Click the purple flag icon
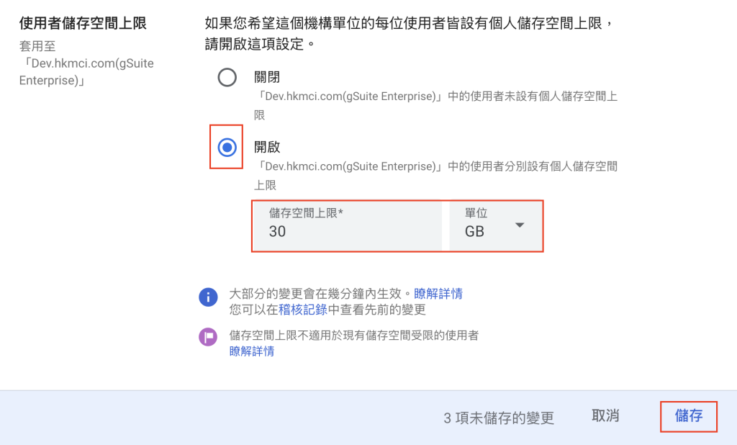737x445 pixels. pos(208,337)
